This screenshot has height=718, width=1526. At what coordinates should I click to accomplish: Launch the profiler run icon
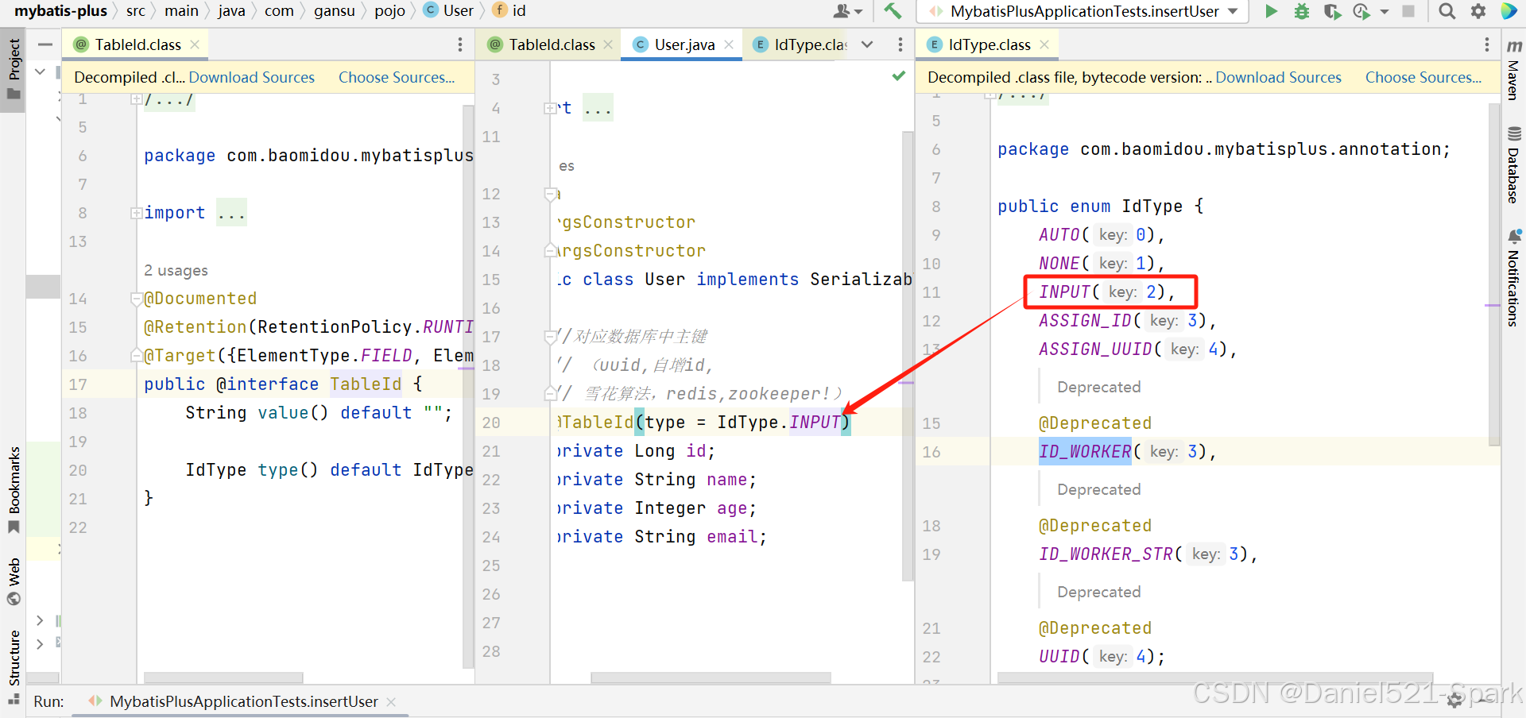tap(1361, 11)
